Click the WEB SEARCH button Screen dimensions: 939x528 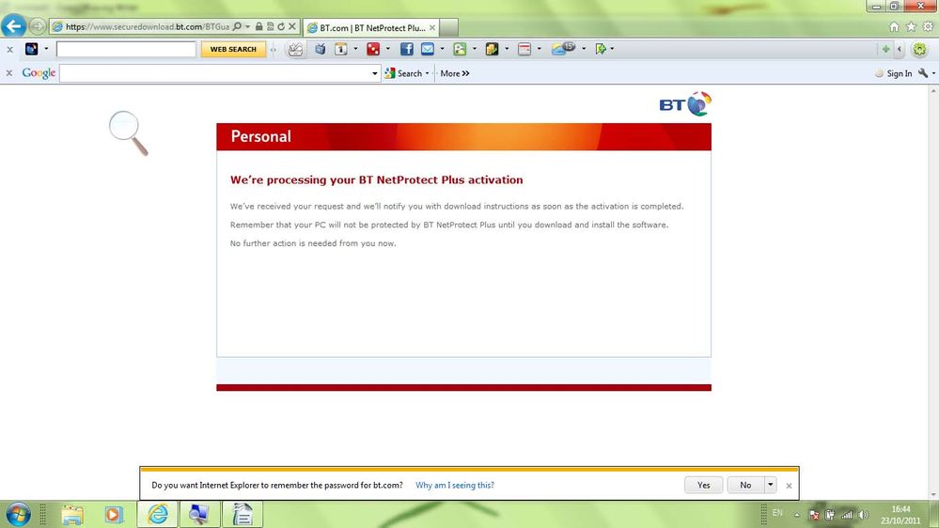(x=233, y=49)
